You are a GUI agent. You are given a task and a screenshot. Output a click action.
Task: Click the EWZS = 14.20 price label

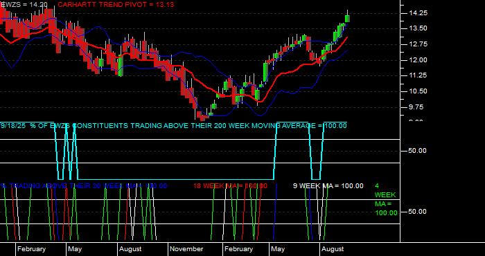click(24, 5)
